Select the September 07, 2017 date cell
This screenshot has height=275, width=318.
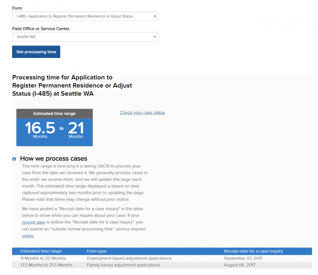(243, 258)
